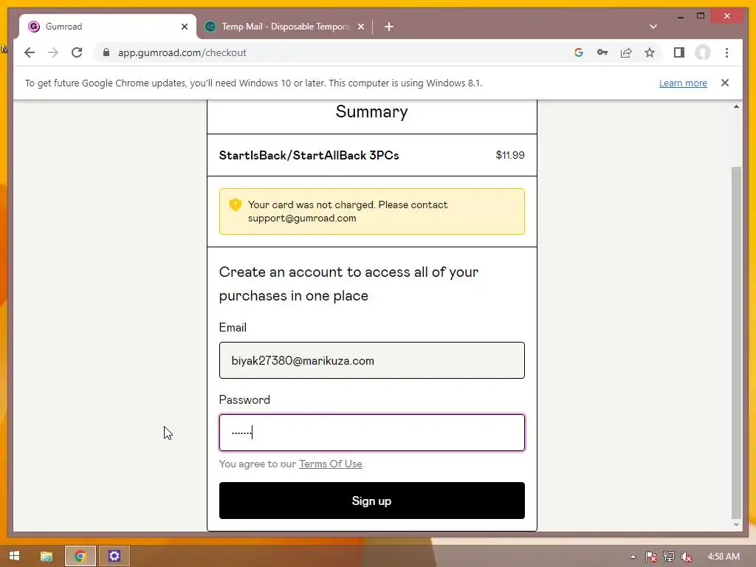Image resolution: width=756 pixels, height=567 pixels.
Task: Click the vertical scrollbar thumb
Action: pyautogui.click(x=736, y=343)
